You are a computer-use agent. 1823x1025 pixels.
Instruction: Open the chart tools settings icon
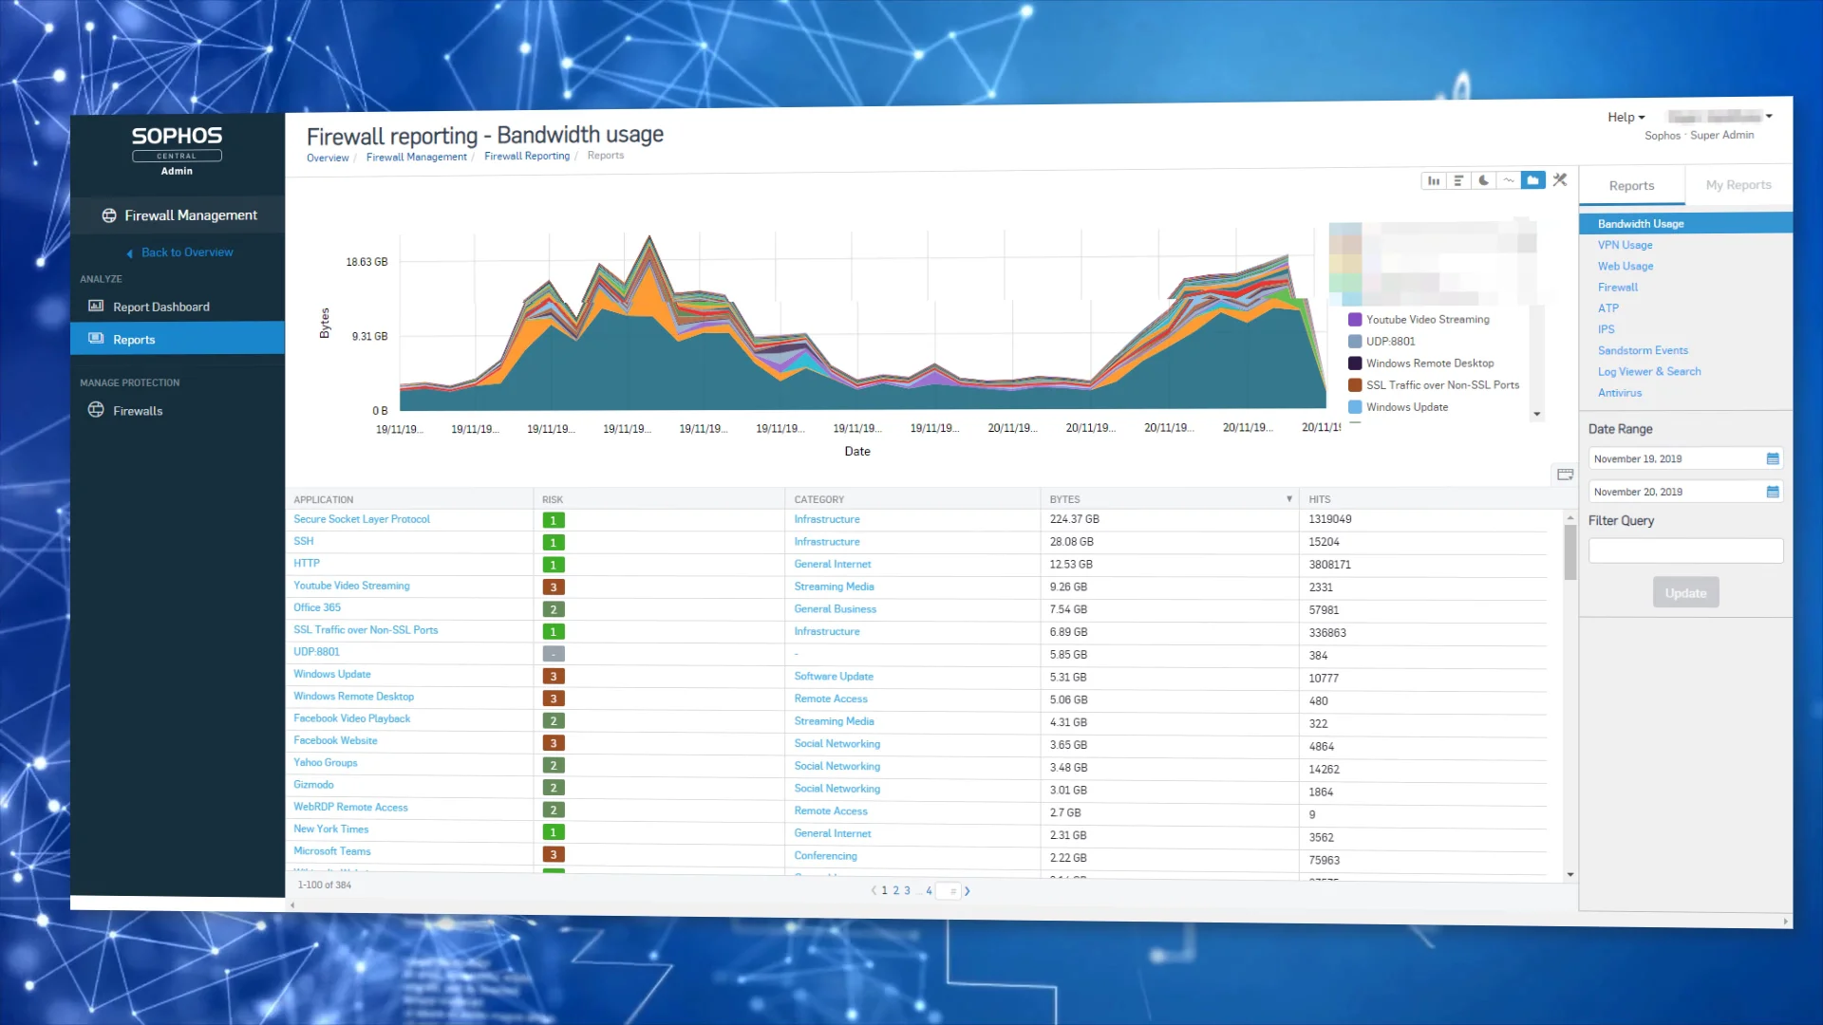coord(1560,180)
